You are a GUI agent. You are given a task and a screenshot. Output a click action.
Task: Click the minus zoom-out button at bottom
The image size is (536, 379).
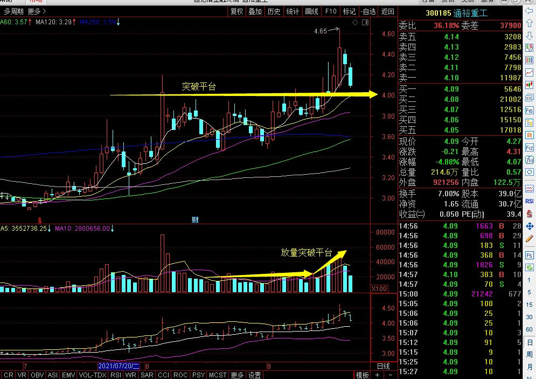click(x=391, y=375)
